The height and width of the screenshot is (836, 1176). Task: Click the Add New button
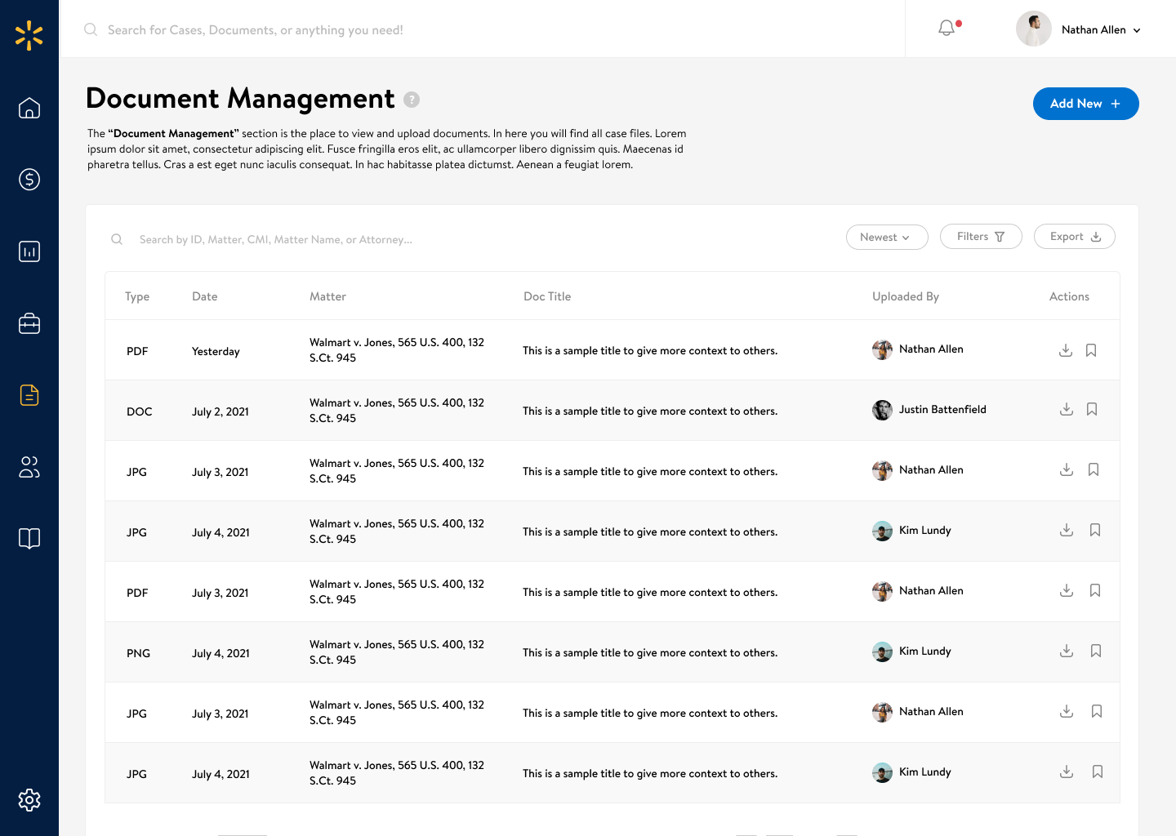tap(1086, 104)
